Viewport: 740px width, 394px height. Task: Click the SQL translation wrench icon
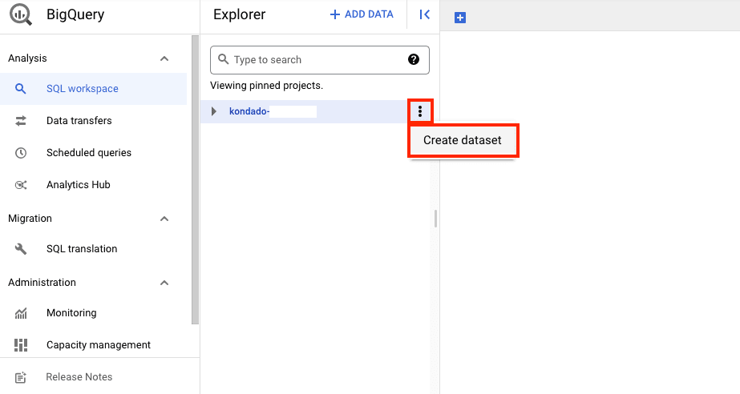coord(21,249)
